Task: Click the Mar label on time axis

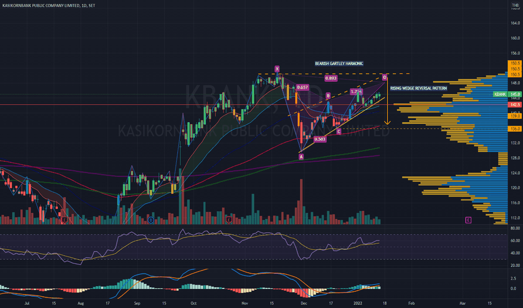Action: point(462,304)
